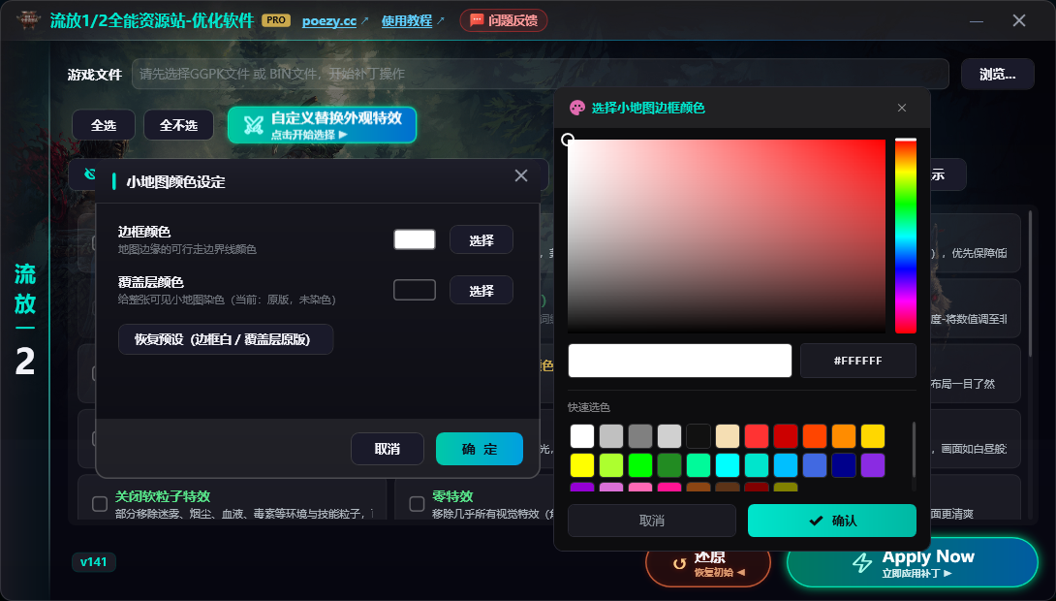Toggle the 零特效 checkbox
Viewport: 1056px width, 601px height.
click(x=417, y=504)
